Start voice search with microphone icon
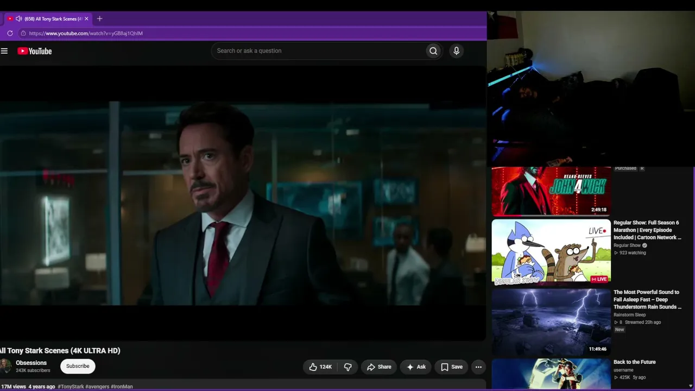 pos(456,51)
